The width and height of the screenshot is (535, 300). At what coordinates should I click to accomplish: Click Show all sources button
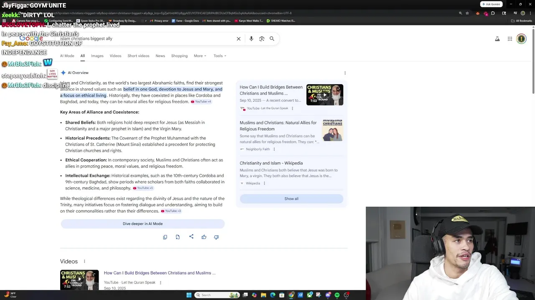291,199
